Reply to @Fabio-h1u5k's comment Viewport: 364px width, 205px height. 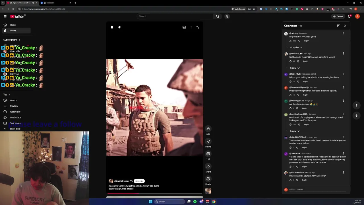pos(305,82)
